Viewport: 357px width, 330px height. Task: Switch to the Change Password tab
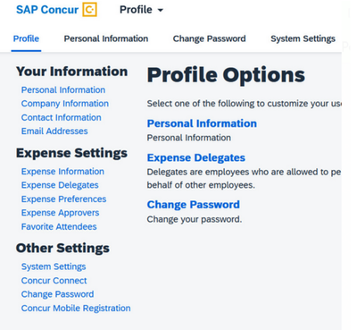point(209,38)
